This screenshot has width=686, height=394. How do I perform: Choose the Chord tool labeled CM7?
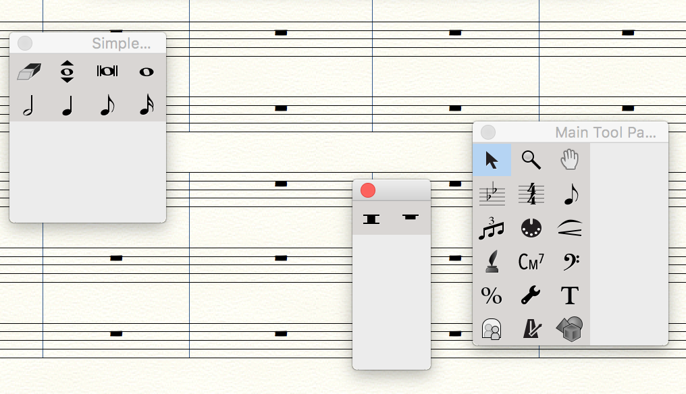click(531, 262)
